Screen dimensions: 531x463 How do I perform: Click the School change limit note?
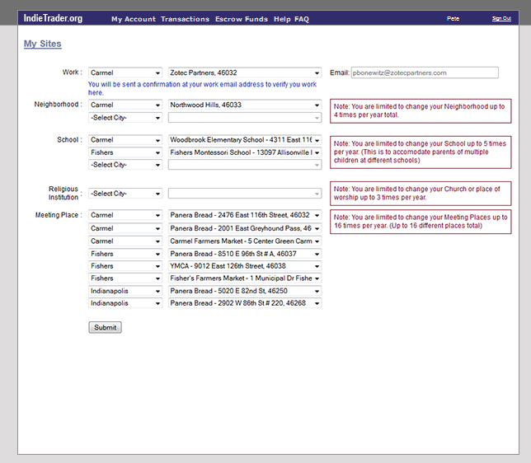pos(421,152)
